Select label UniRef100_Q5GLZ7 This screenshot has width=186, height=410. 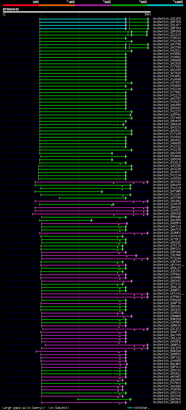(167, 268)
